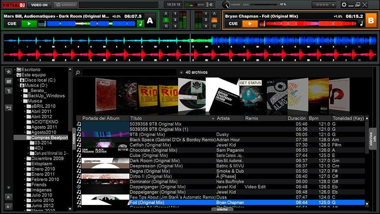Viewport: 380px width, 214px height.
Task: Click the key lock note icon on deck A
Action: (140, 24)
